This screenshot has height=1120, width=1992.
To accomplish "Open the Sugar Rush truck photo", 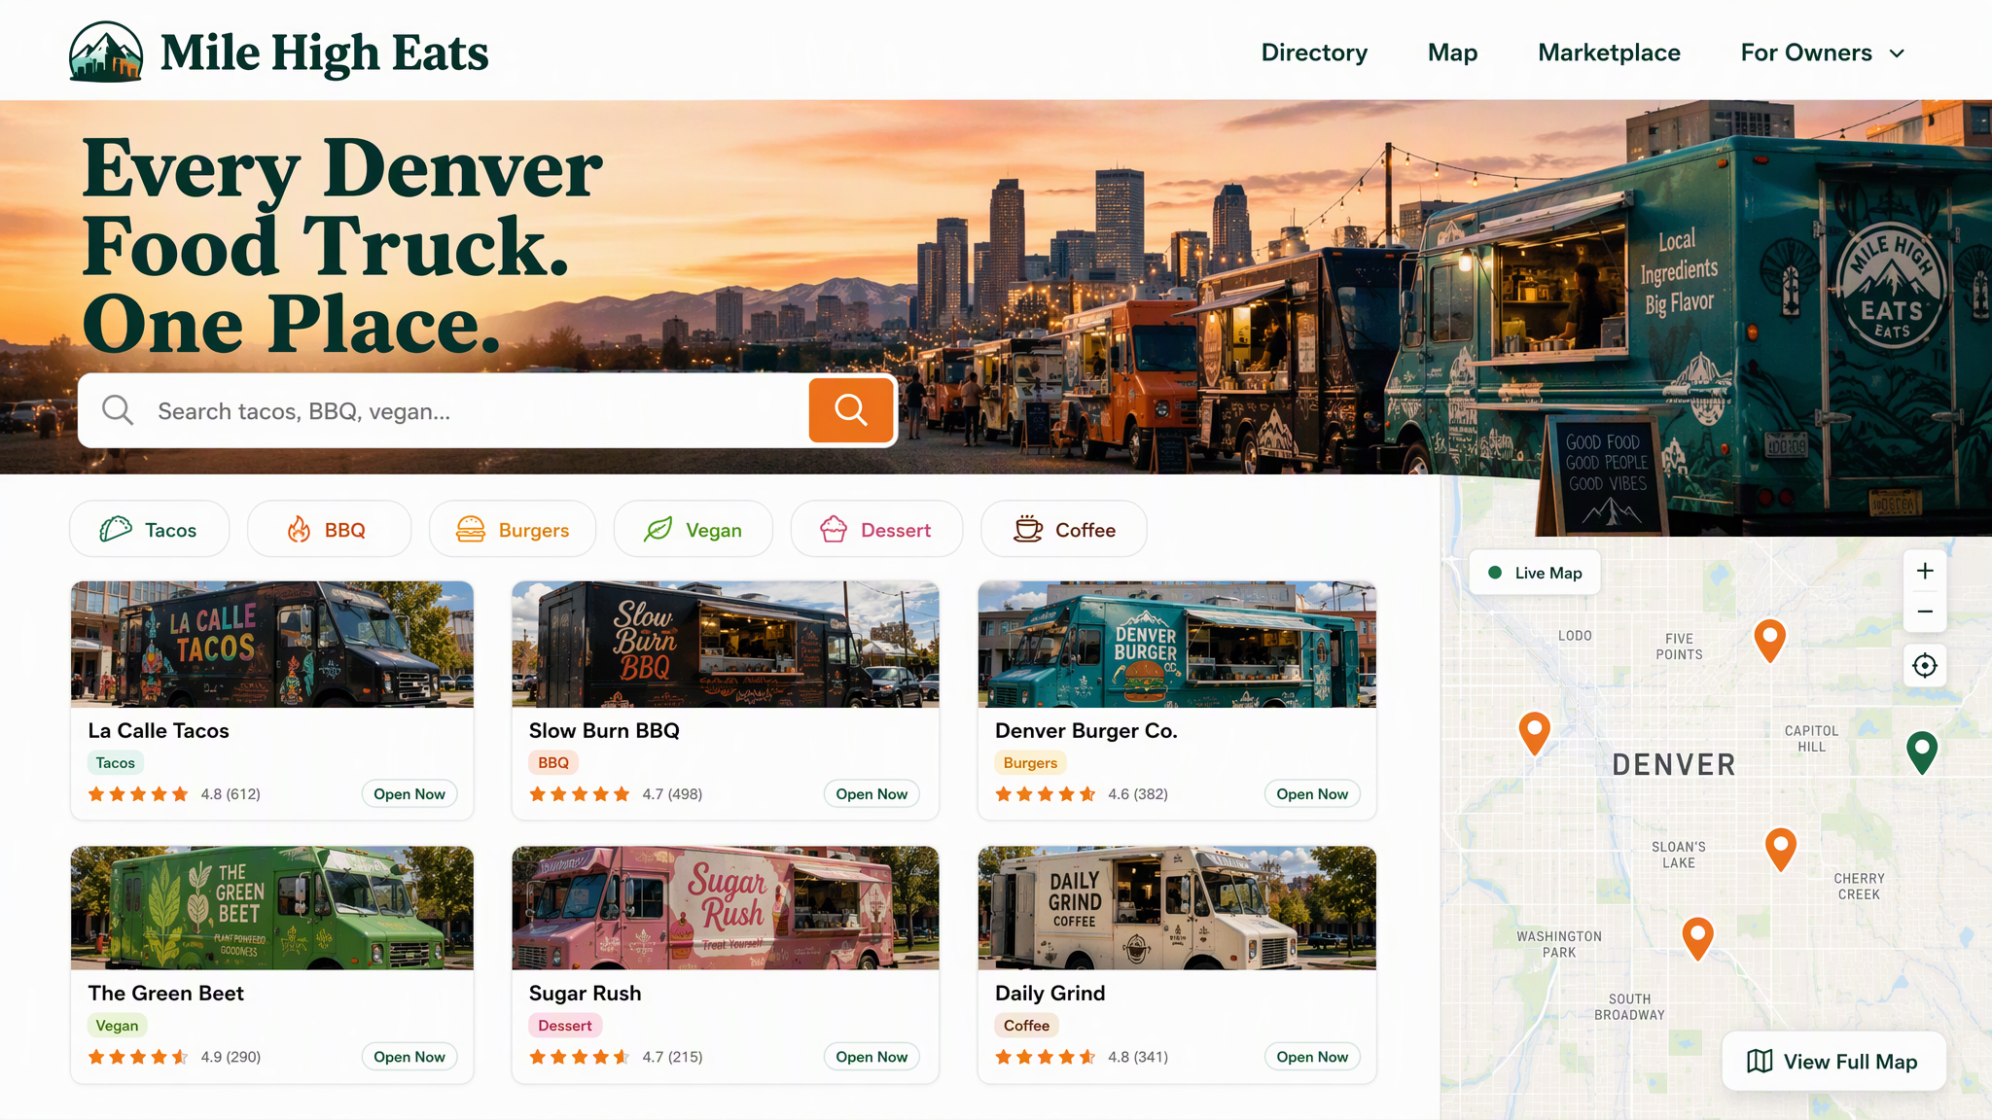I will pyautogui.click(x=726, y=907).
